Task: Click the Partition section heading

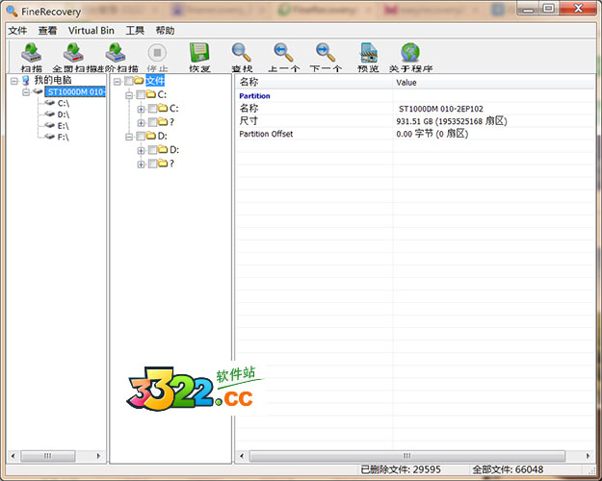Action: 254,96
